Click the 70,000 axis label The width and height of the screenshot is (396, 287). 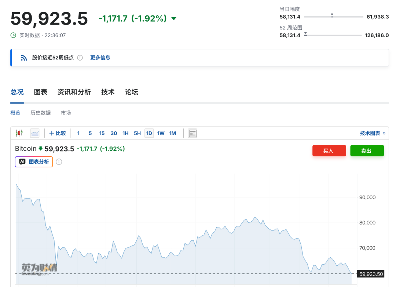pyautogui.click(x=367, y=248)
